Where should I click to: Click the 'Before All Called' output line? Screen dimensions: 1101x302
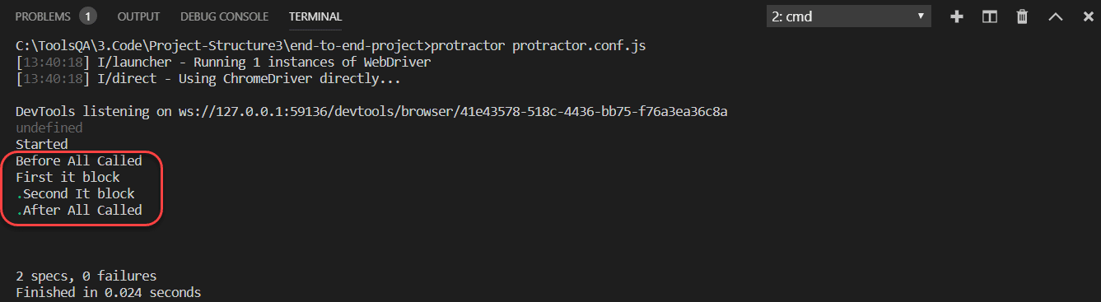tap(79, 160)
